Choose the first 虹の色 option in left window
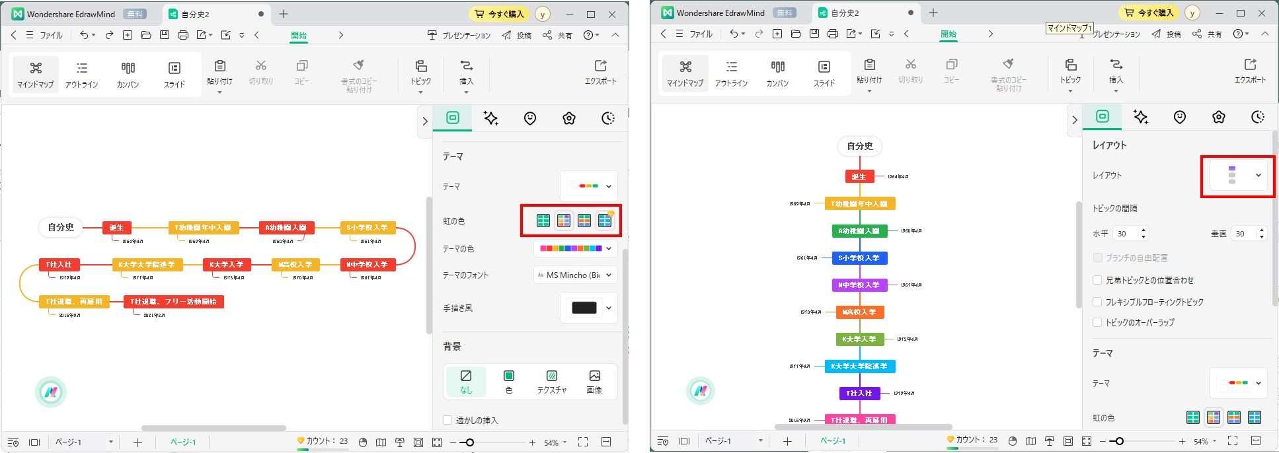The height and width of the screenshot is (453, 1279). click(x=543, y=221)
